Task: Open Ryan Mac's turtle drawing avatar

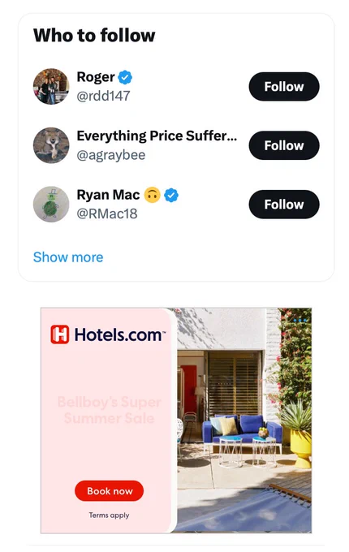Action: click(51, 205)
